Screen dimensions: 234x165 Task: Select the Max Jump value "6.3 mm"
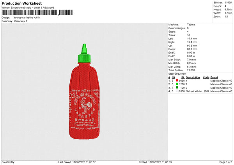(x=191, y=67)
